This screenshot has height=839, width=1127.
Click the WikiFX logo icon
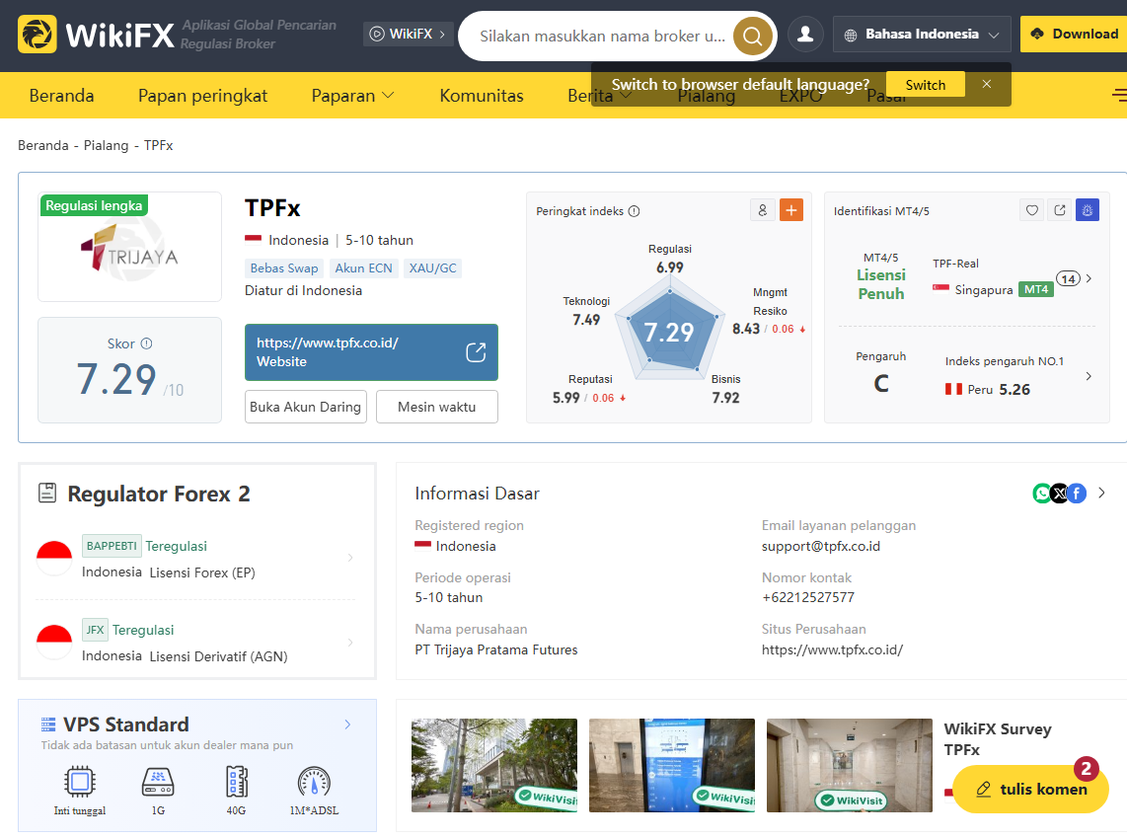point(37,35)
